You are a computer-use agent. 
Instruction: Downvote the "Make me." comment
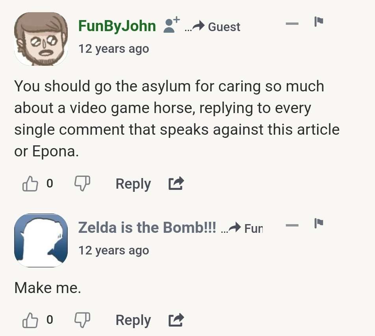pos(82,320)
